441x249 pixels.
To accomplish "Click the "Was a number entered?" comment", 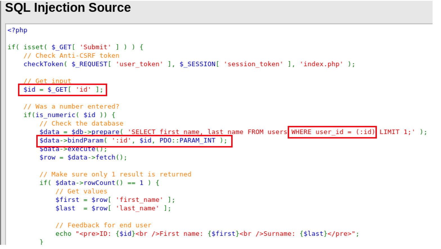I will tap(71, 107).
